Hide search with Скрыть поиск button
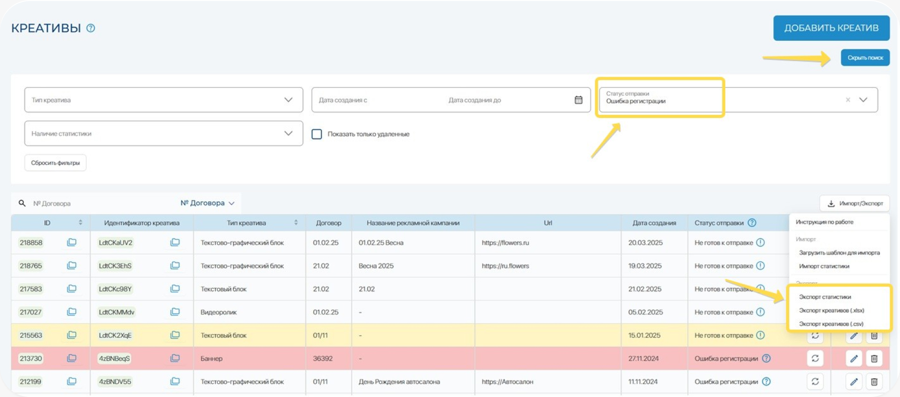Image resolution: width=900 pixels, height=397 pixels. pyautogui.click(x=865, y=58)
